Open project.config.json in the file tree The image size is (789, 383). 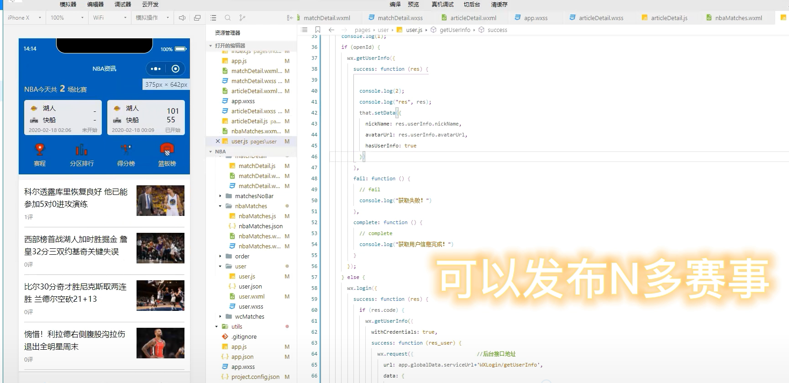coord(255,377)
